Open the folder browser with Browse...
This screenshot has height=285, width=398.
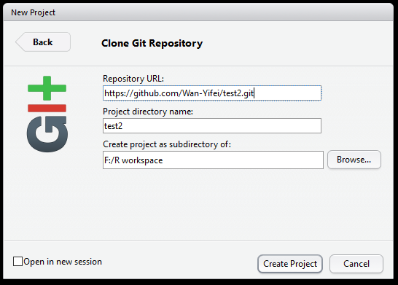click(x=354, y=160)
